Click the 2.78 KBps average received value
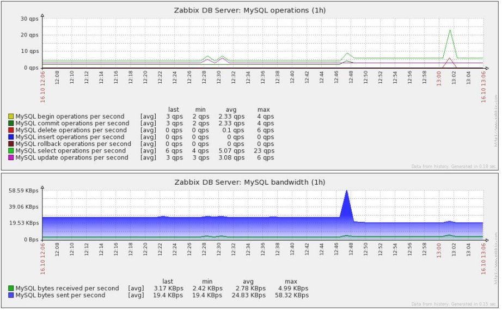502x311 pixels. tap(250, 288)
